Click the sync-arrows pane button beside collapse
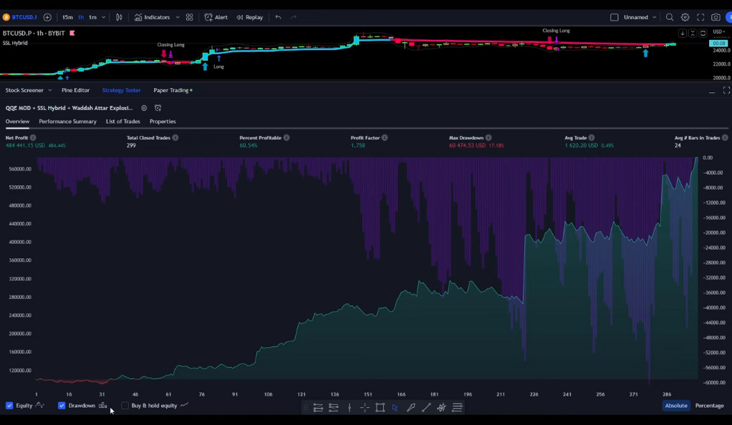The image size is (732, 425). (x=703, y=33)
